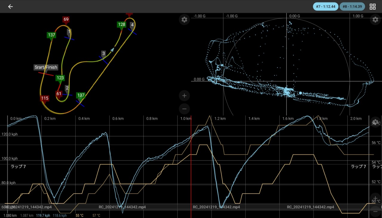
Task: Tap the 0.2 km axis label
Action: [x=50, y=119]
